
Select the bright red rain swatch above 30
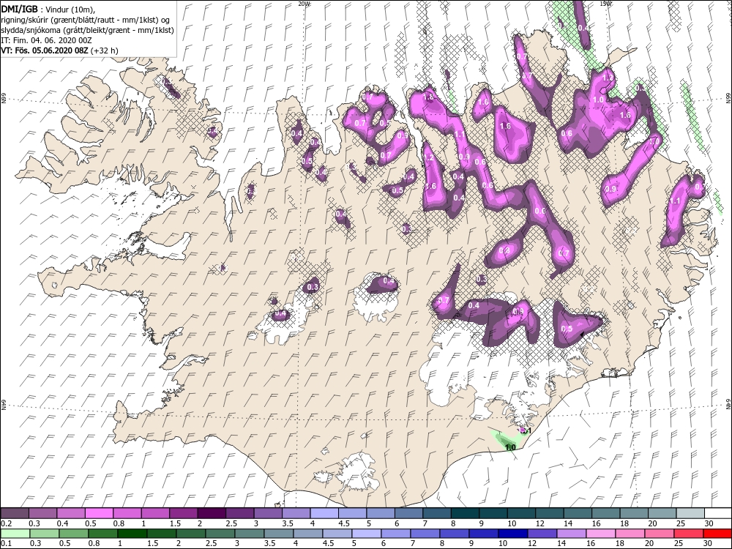(x=717, y=533)
